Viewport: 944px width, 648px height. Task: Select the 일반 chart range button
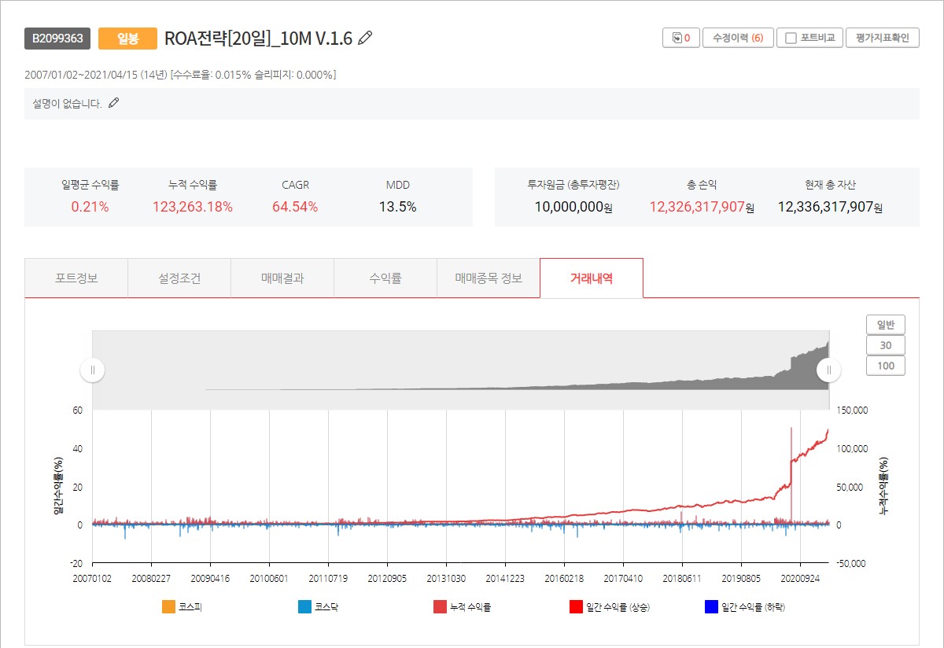point(886,325)
